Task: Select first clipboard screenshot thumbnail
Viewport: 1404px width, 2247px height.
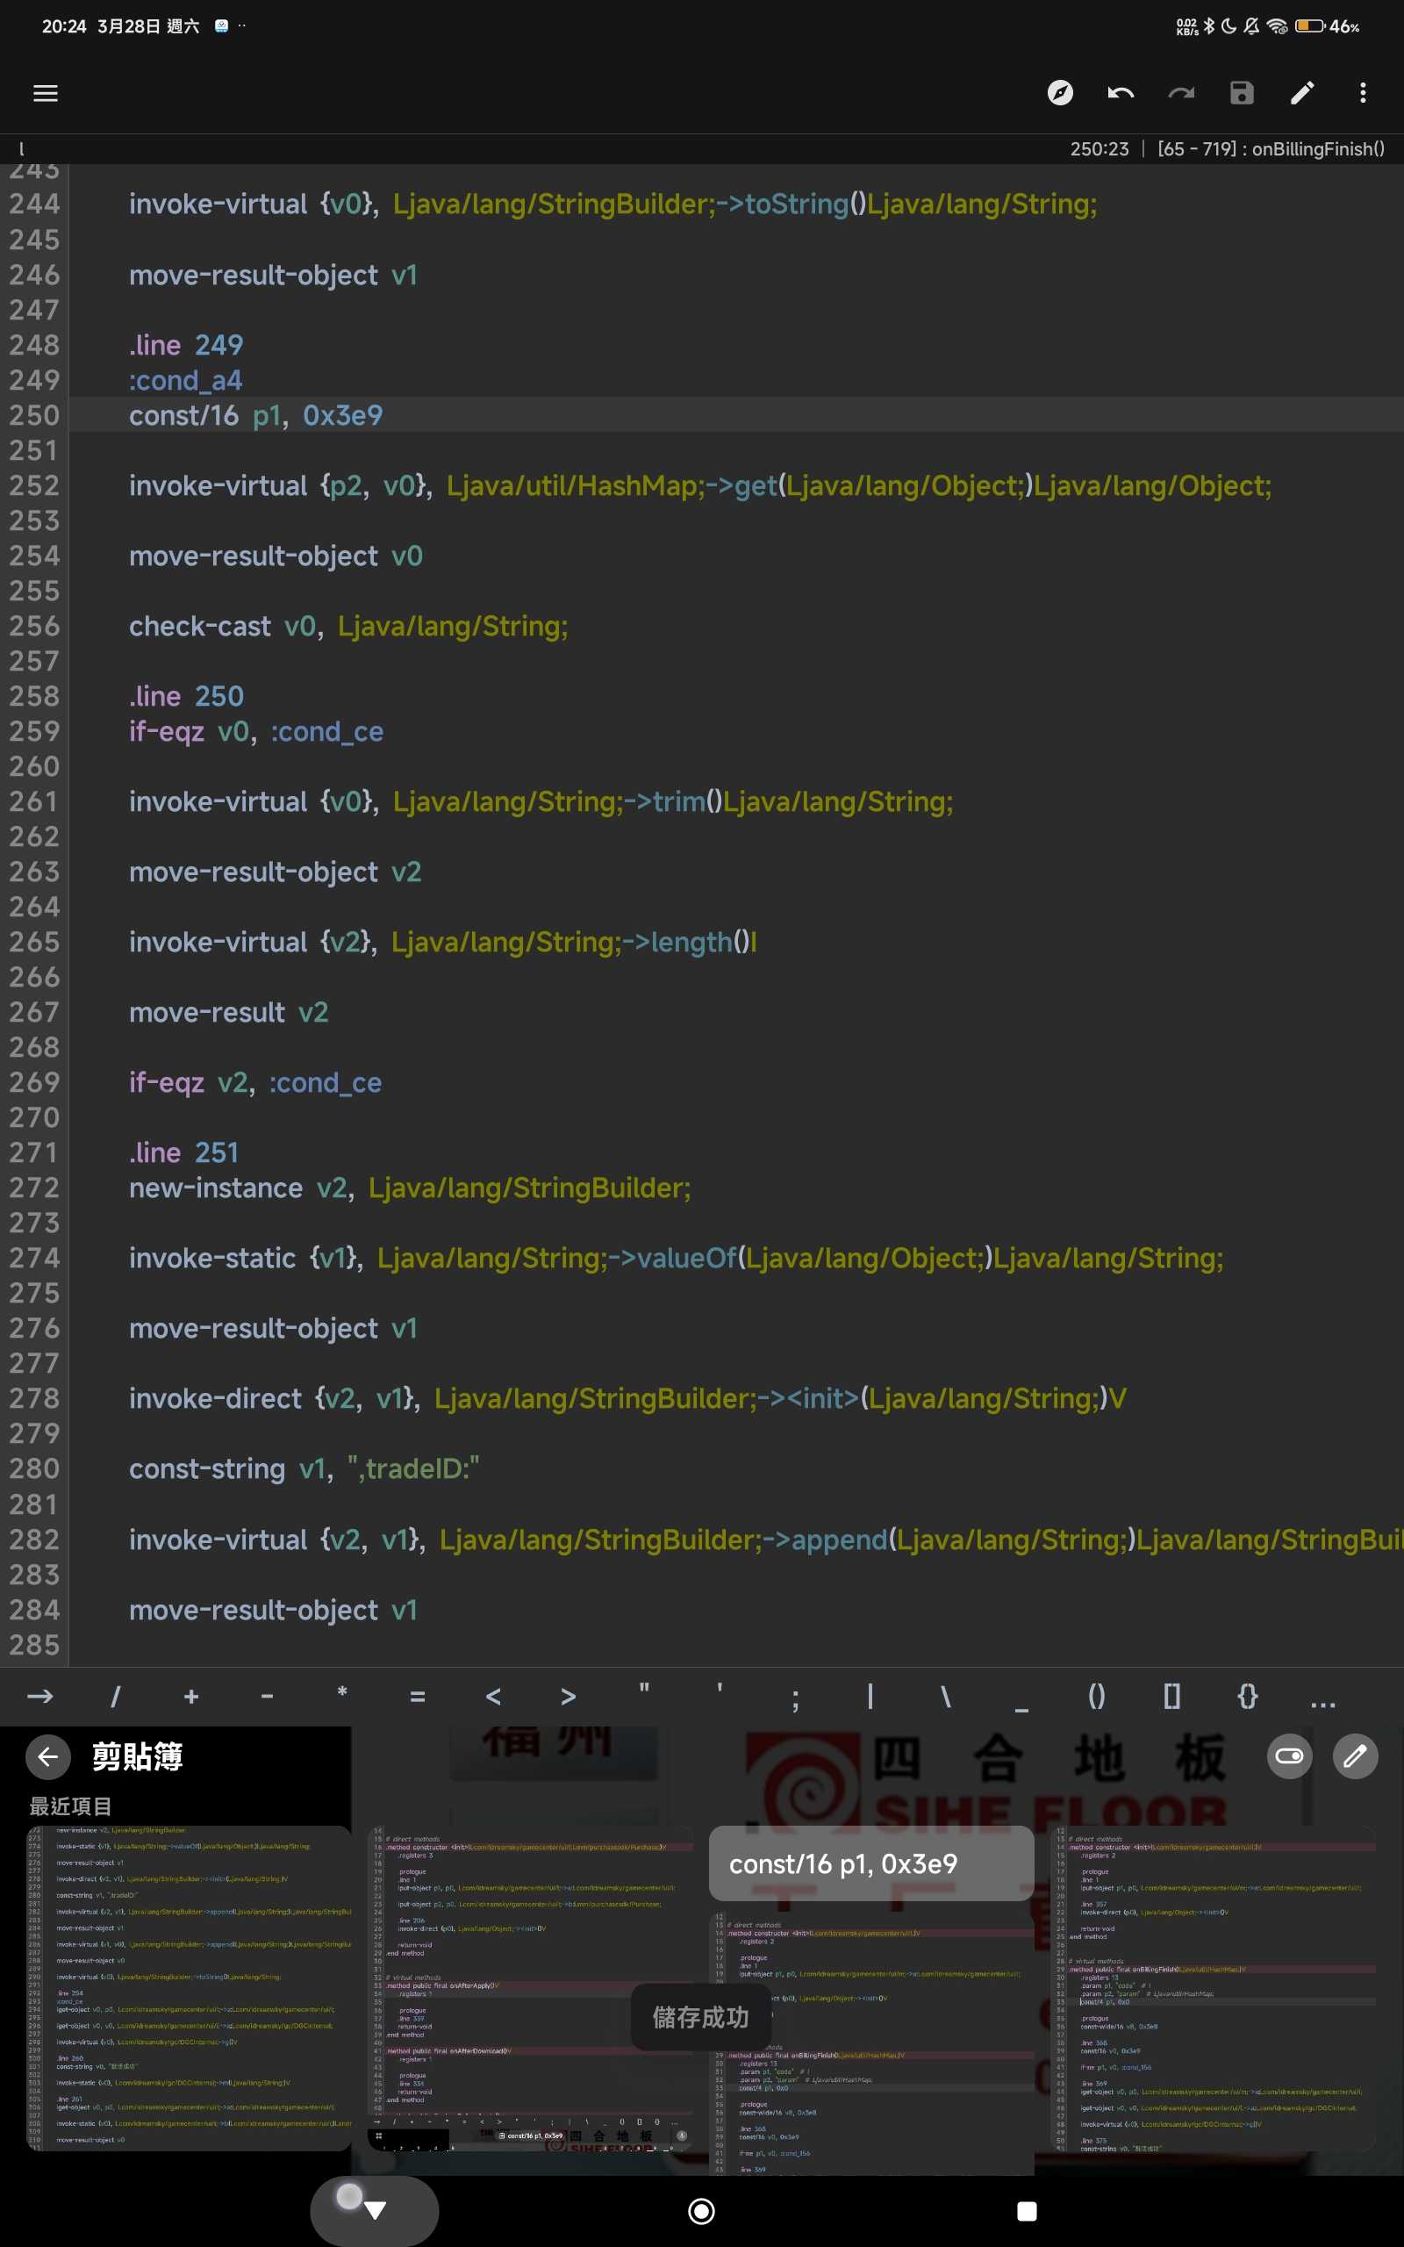Action: click(189, 1987)
